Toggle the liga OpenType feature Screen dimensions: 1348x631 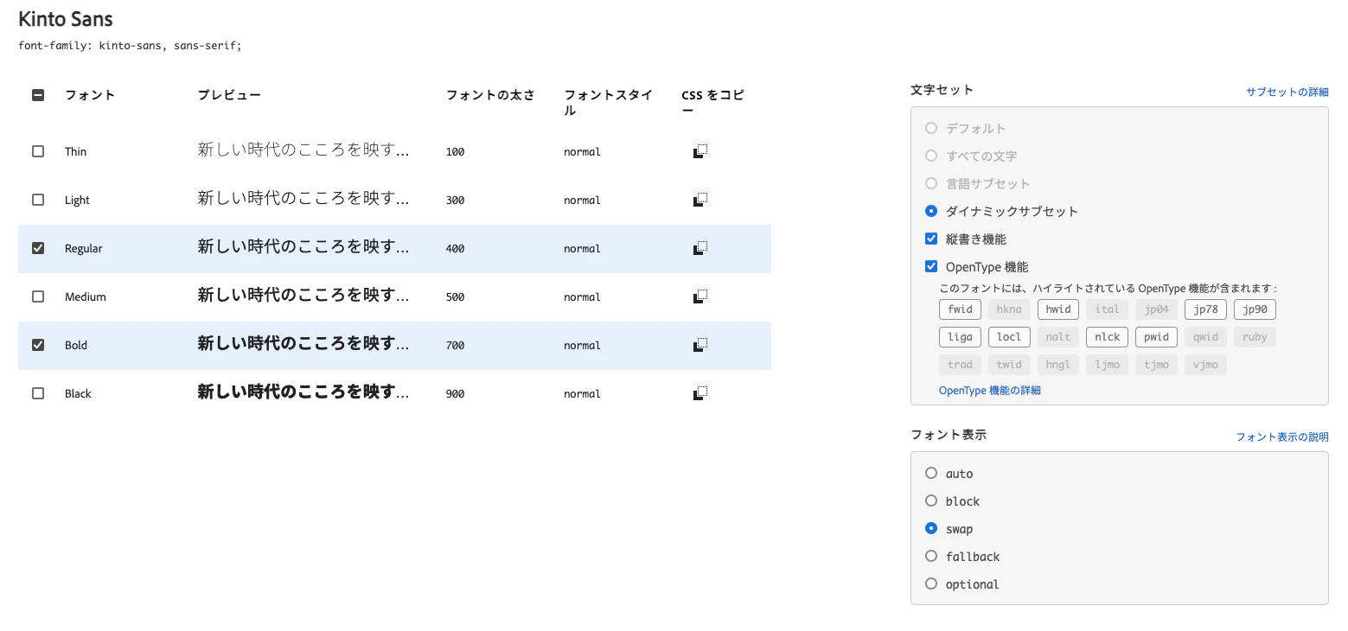(x=960, y=337)
